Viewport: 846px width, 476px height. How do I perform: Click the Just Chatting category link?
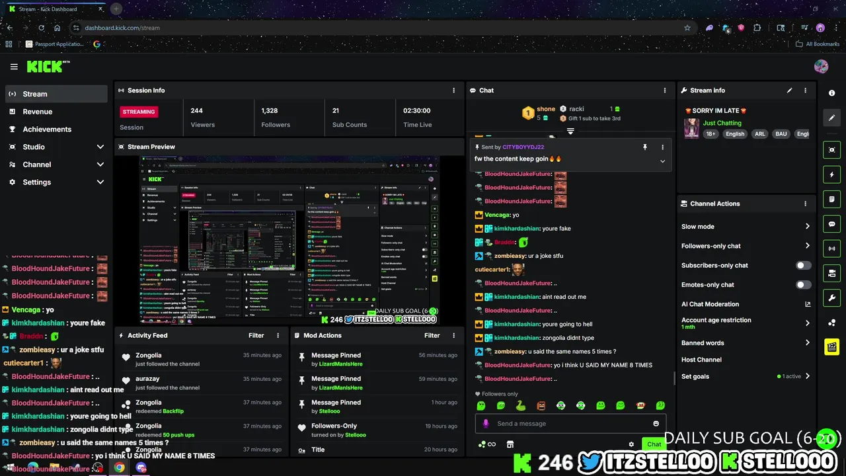click(722, 123)
